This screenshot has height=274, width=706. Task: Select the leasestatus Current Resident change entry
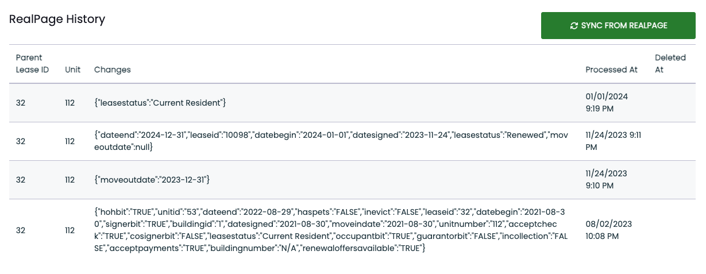click(160, 103)
